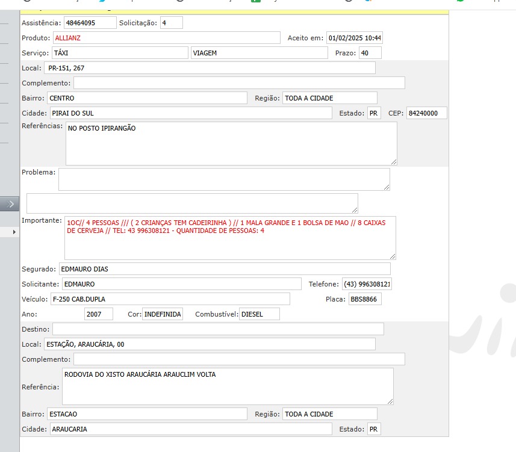Click the service type field VIAGEM
Image resolution: width=516 pixels, height=452 pixels.
260,53
